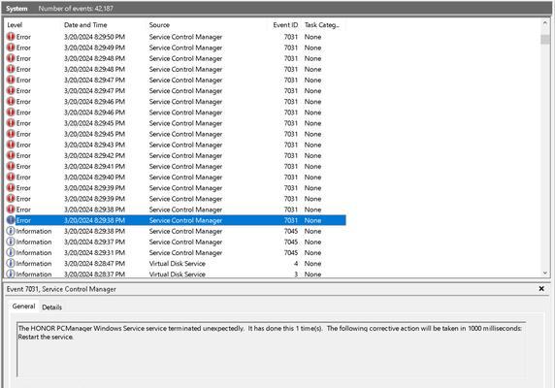This screenshot has height=388, width=555.
Task: Click the information icon on the 8:29:31 PM event
Action: (x=11, y=252)
